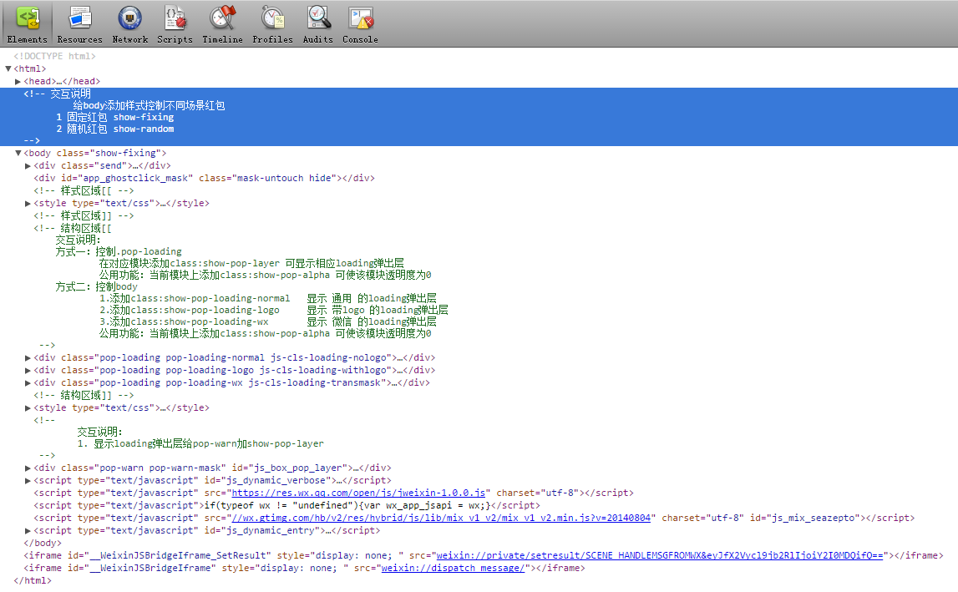Expand the js_dynamic_entry script node
This screenshot has width=958, height=592.
click(x=28, y=531)
